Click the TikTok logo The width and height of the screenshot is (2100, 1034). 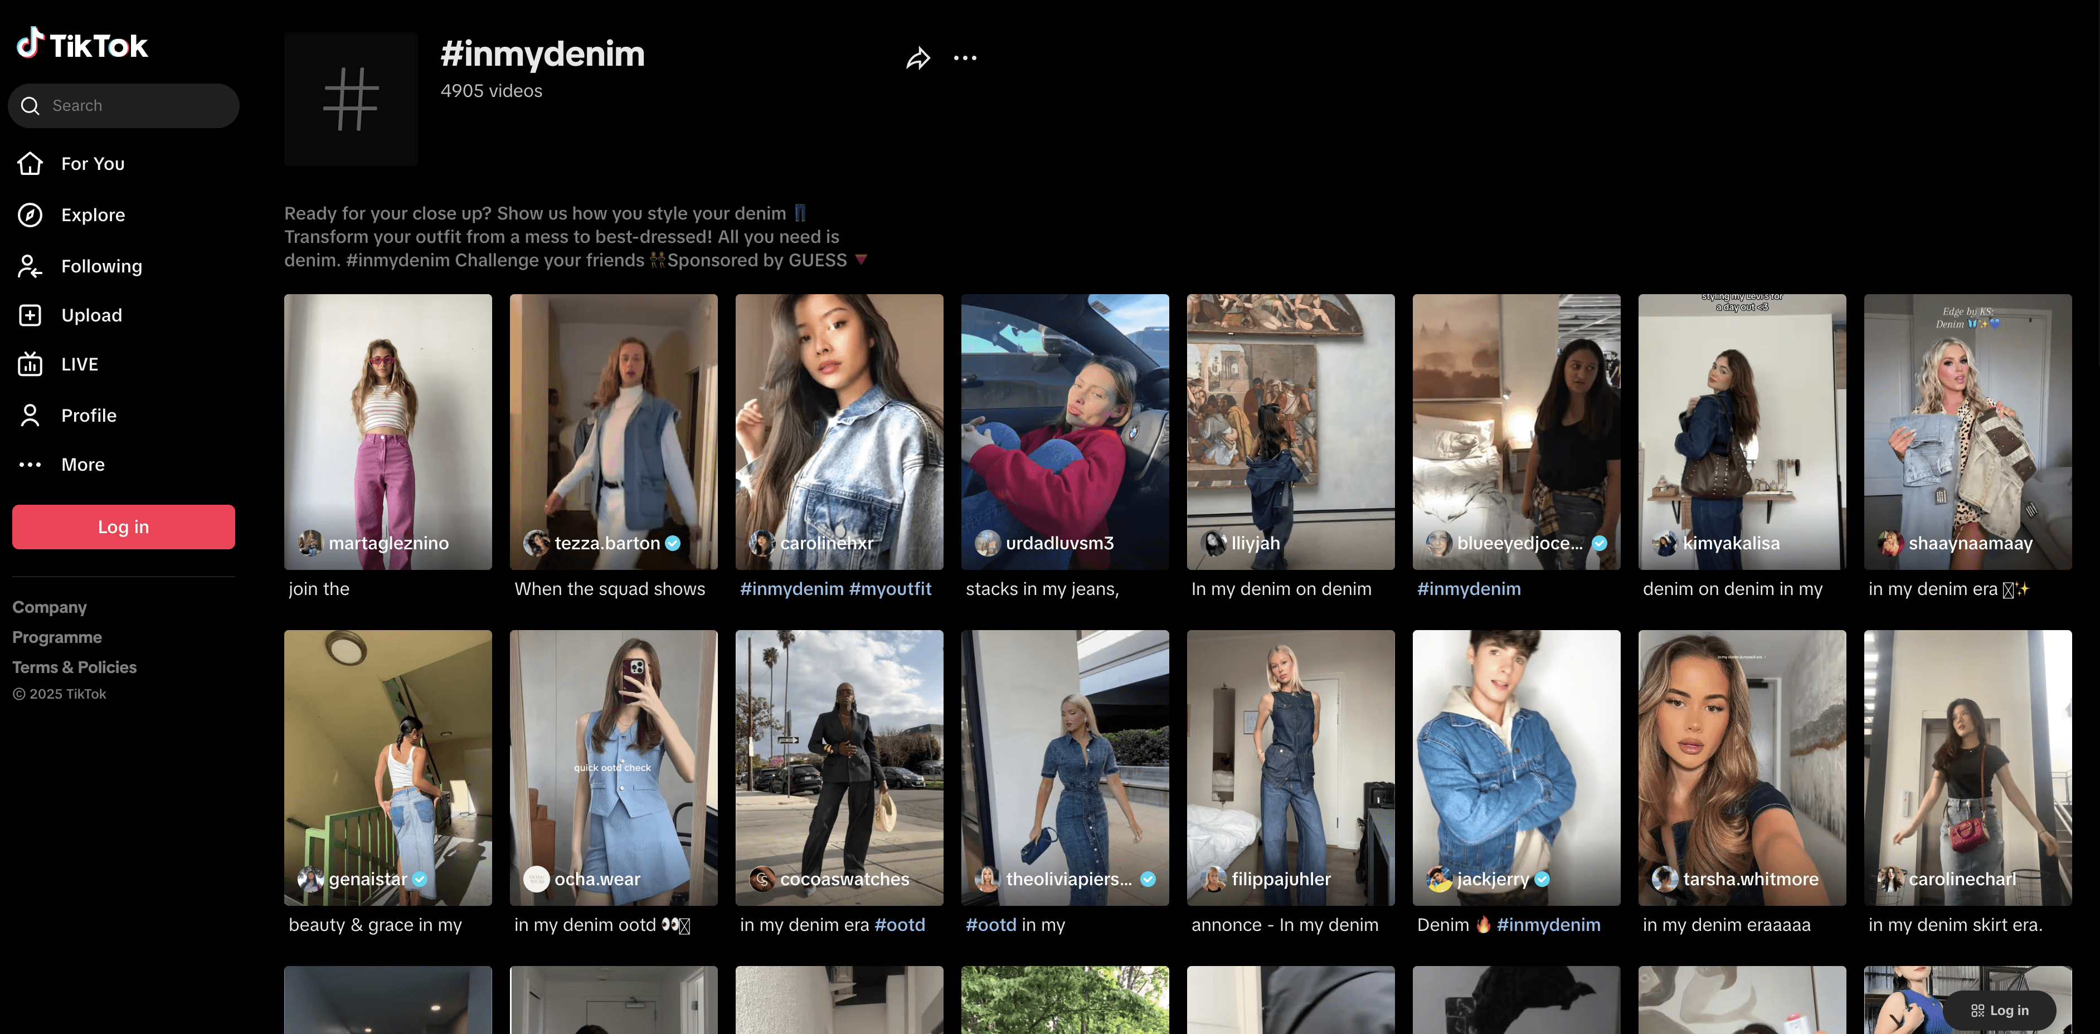pyautogui.click(x=82, y=45)
